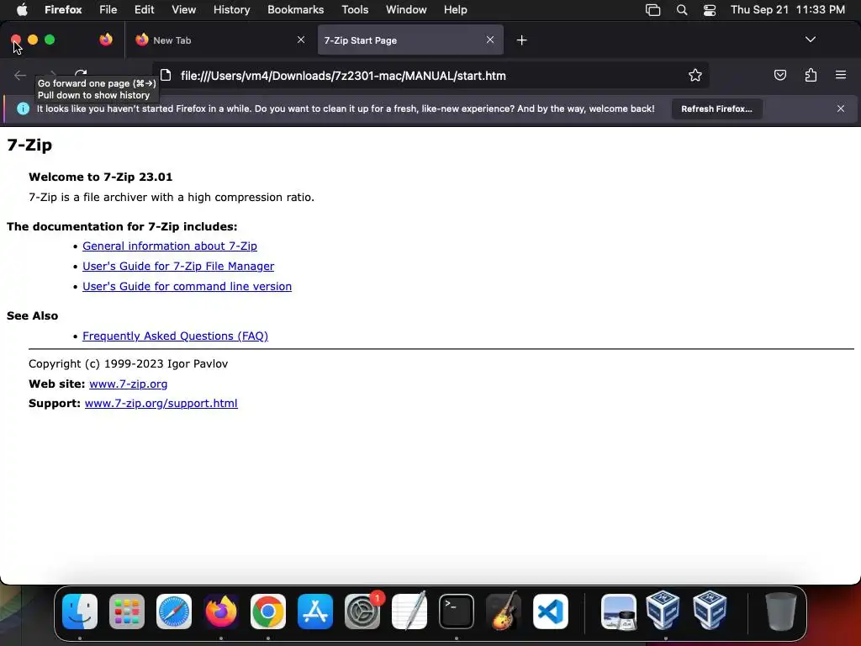Screen dimensions: 861x646
Task: Open a new tab with the plus button
Action: pos(521,40)
